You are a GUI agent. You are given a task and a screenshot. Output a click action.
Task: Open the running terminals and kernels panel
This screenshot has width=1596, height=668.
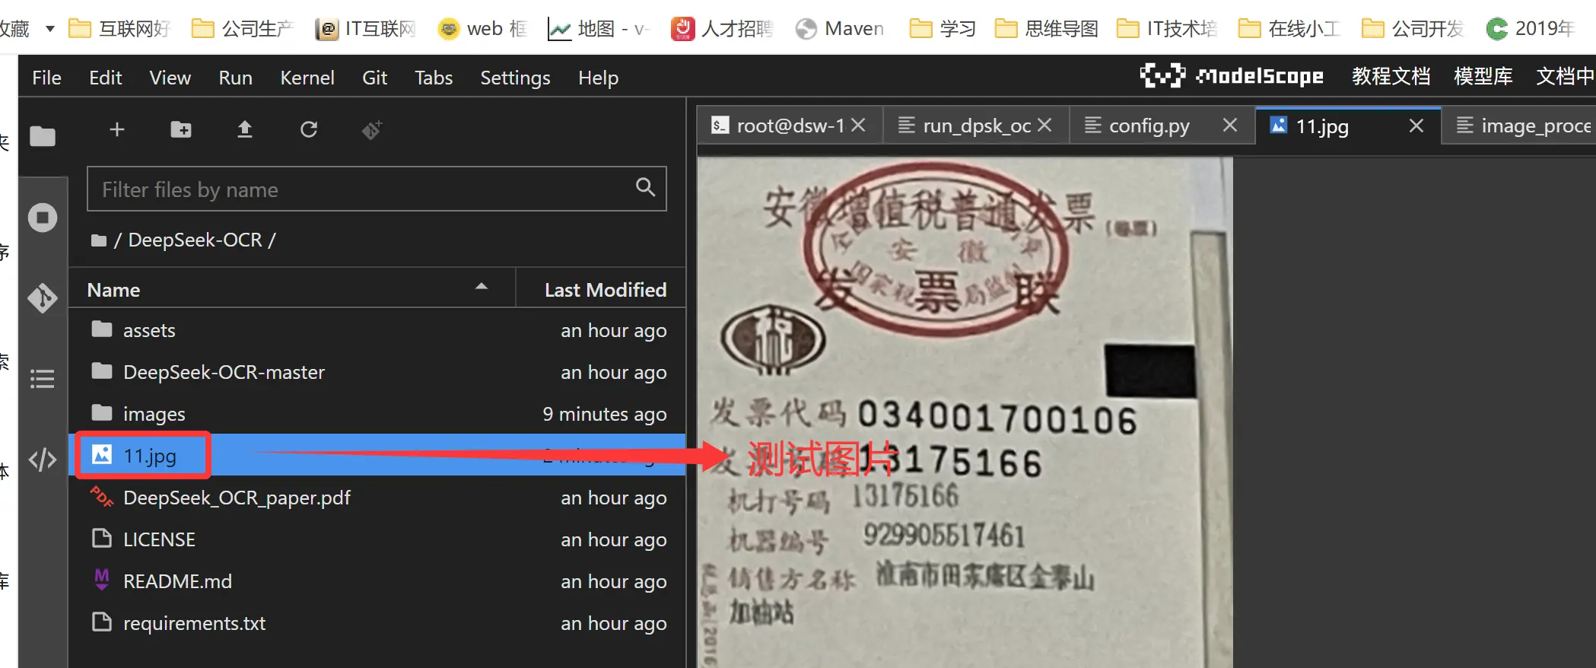pyautogui.click(x=43, y=218)
